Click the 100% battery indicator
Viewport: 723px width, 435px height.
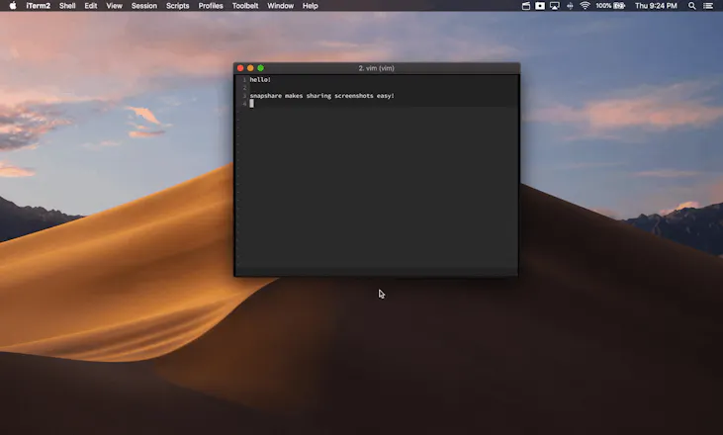pos(610,6)
